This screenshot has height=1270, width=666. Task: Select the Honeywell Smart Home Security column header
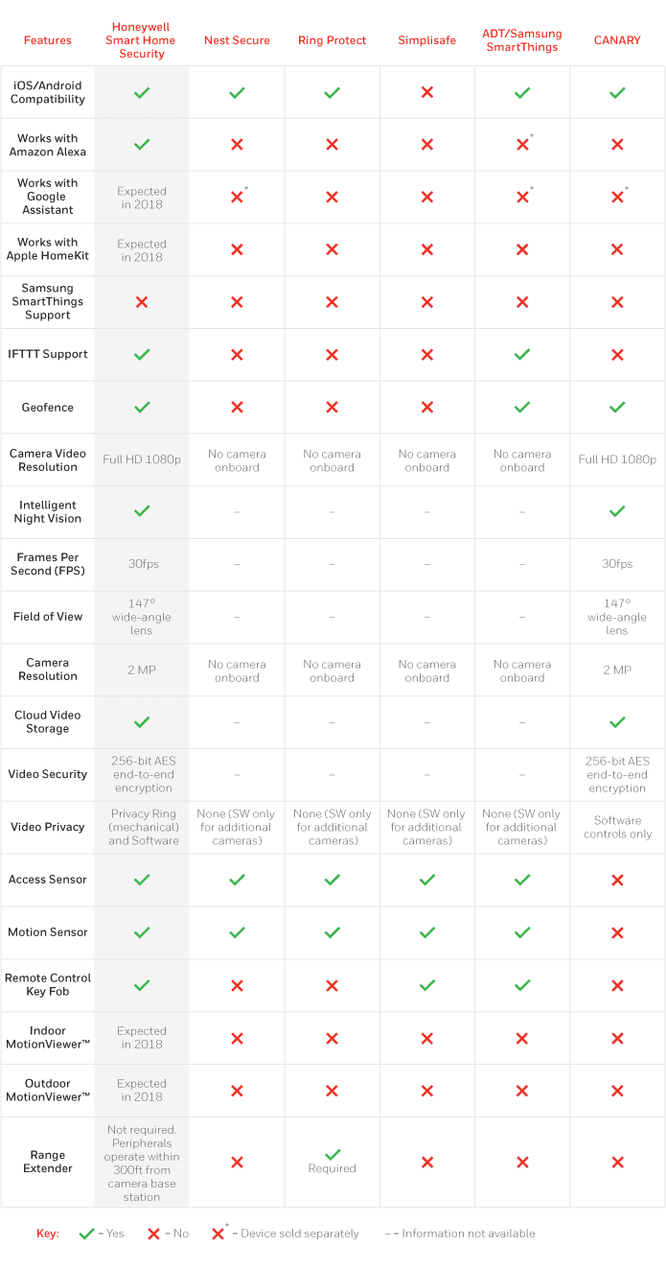point(142,40)
